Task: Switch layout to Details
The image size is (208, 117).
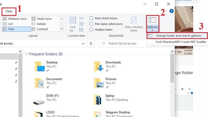Action: click(39, 24)
